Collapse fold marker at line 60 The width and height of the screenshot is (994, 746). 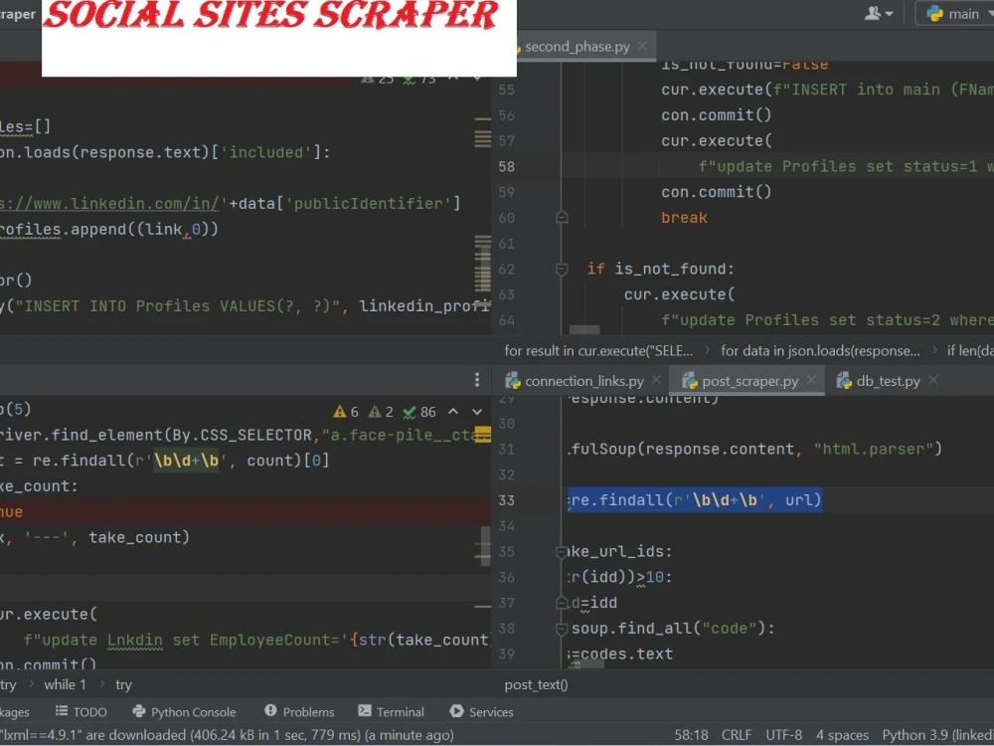(x=562, y=218)
